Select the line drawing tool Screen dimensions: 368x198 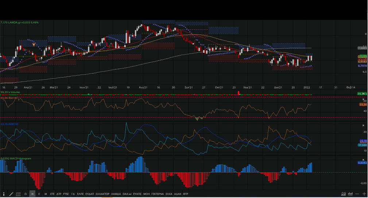[11, 194]
